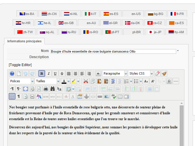The height and width of the screenshot is (146, 195).
Task: Toggle strikethrough formatting
Action: tap(62, 73)
